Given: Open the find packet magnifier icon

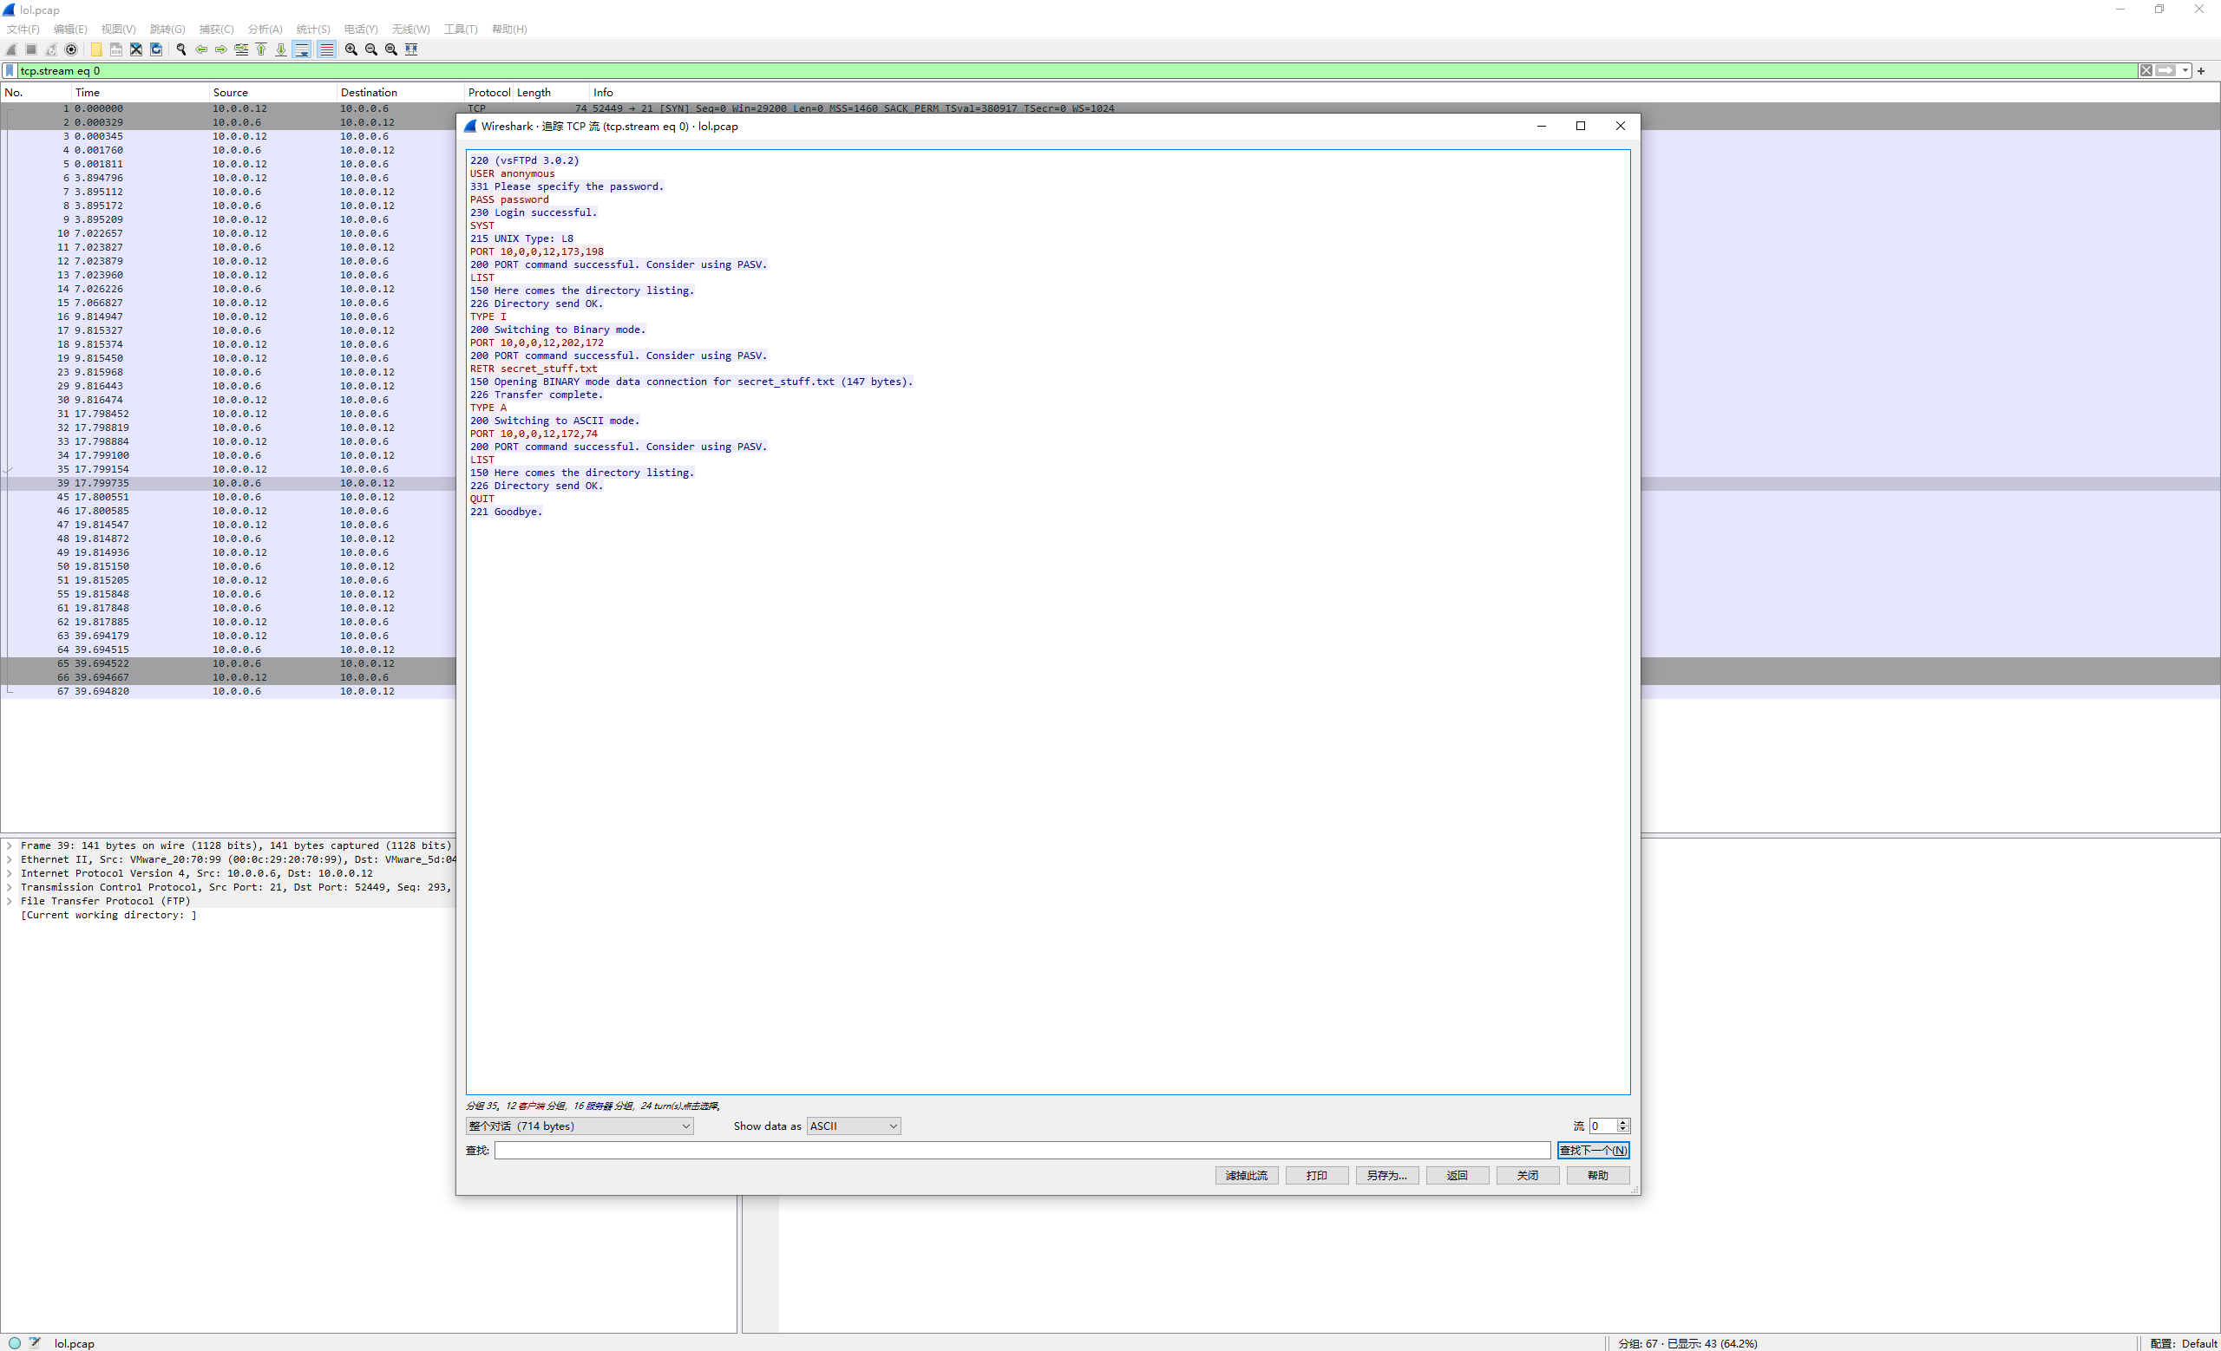Looking at the screenshot, I should coord(181,49).
